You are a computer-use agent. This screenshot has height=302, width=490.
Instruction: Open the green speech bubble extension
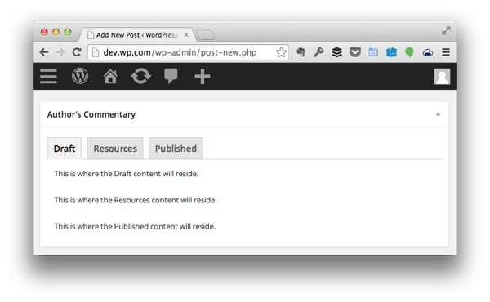(x=409, y=52)
